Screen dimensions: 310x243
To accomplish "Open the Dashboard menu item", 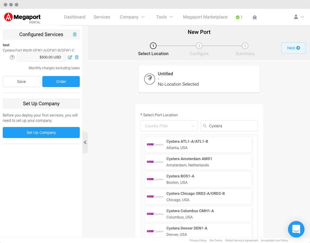I will click(75, 17).
